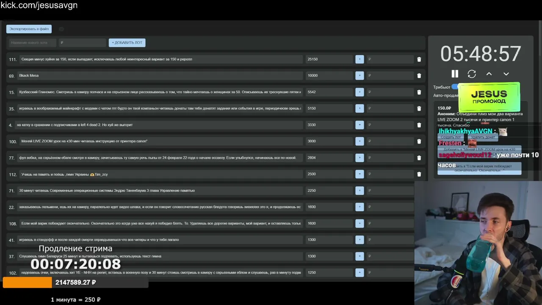
Task: Click the orange donation progress bar
Action: [27, 283]
